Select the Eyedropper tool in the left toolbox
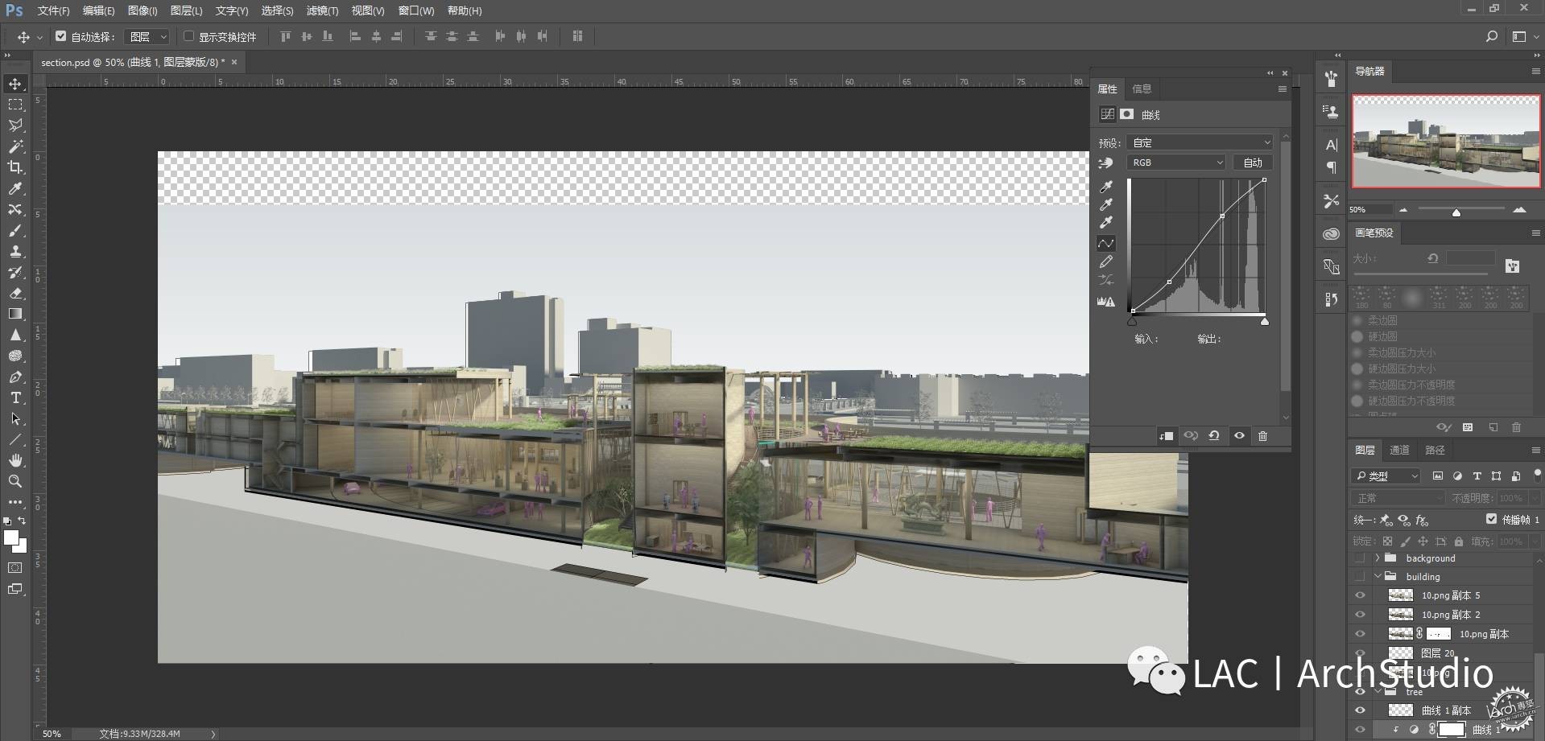1545x741 pixels. tap(15, 188)
